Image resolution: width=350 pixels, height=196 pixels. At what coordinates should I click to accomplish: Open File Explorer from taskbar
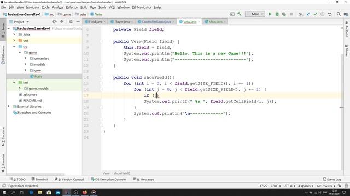click(x=40, y=192)
